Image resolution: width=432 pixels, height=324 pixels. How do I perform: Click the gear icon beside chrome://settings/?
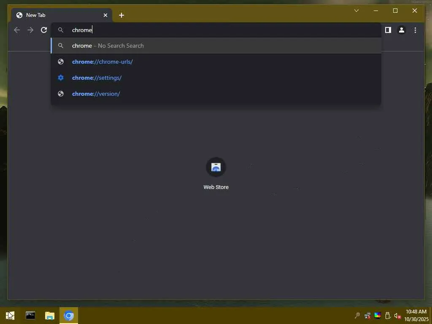coord(61,78)
